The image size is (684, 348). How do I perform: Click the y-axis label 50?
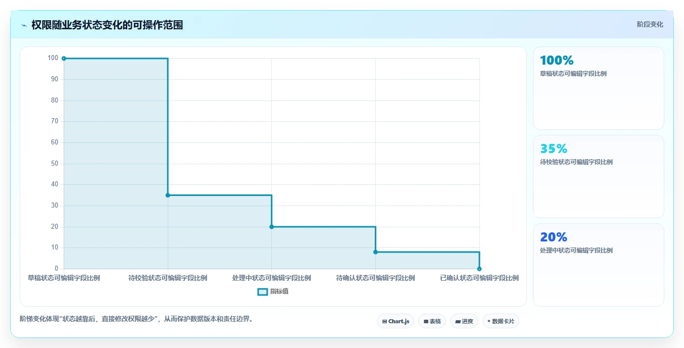coord(55,164)
